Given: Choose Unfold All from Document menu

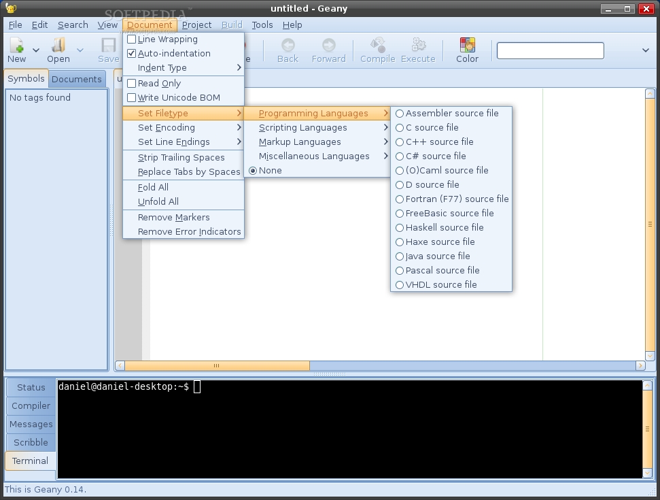Looking at the screenshot, I should (x=184, y=202).
